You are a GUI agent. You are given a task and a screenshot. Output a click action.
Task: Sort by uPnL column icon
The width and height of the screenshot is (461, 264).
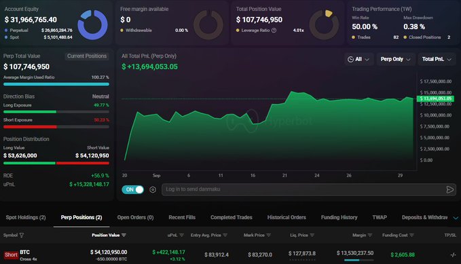(181, 235)
